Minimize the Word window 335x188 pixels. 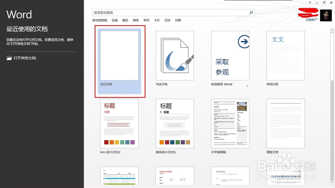coord(317,3)
